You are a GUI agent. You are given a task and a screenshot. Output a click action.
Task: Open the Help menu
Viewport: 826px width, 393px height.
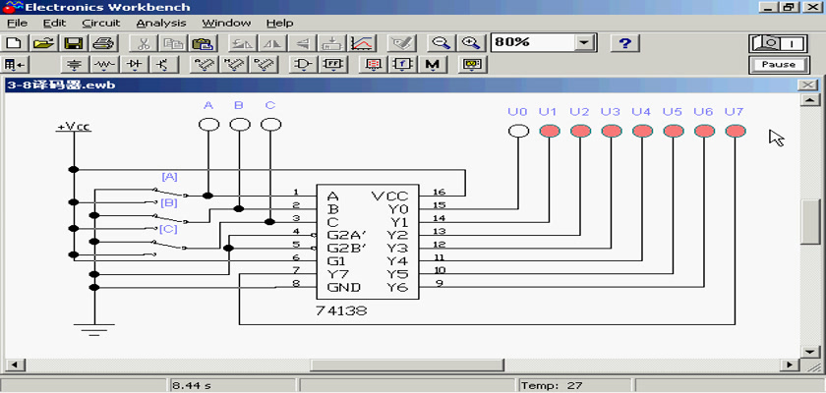tap(279, 24)
